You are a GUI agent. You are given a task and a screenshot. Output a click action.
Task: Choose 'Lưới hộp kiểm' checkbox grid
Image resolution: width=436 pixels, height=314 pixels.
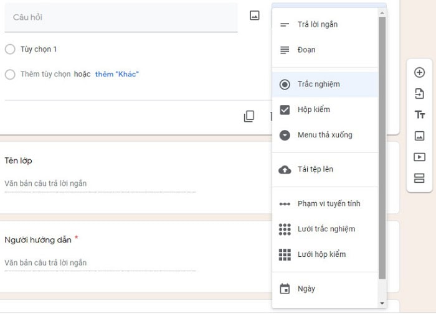click(325, 254)
